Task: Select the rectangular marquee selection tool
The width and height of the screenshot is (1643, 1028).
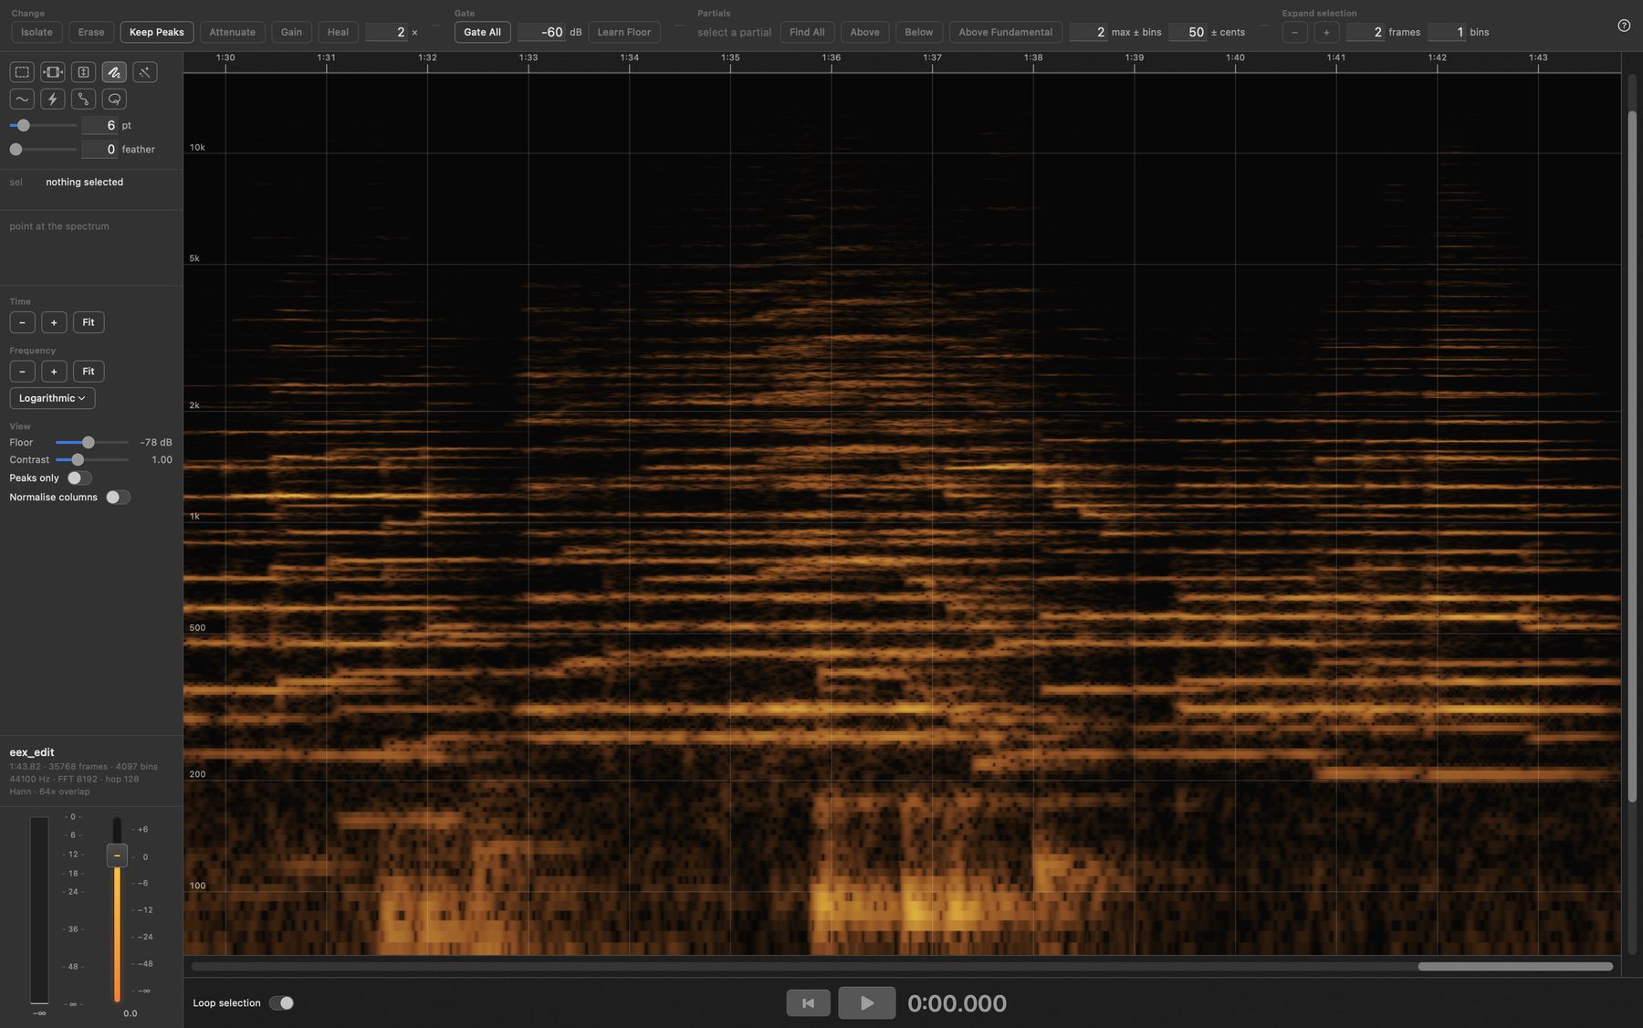Action: [x=22, y=72]
